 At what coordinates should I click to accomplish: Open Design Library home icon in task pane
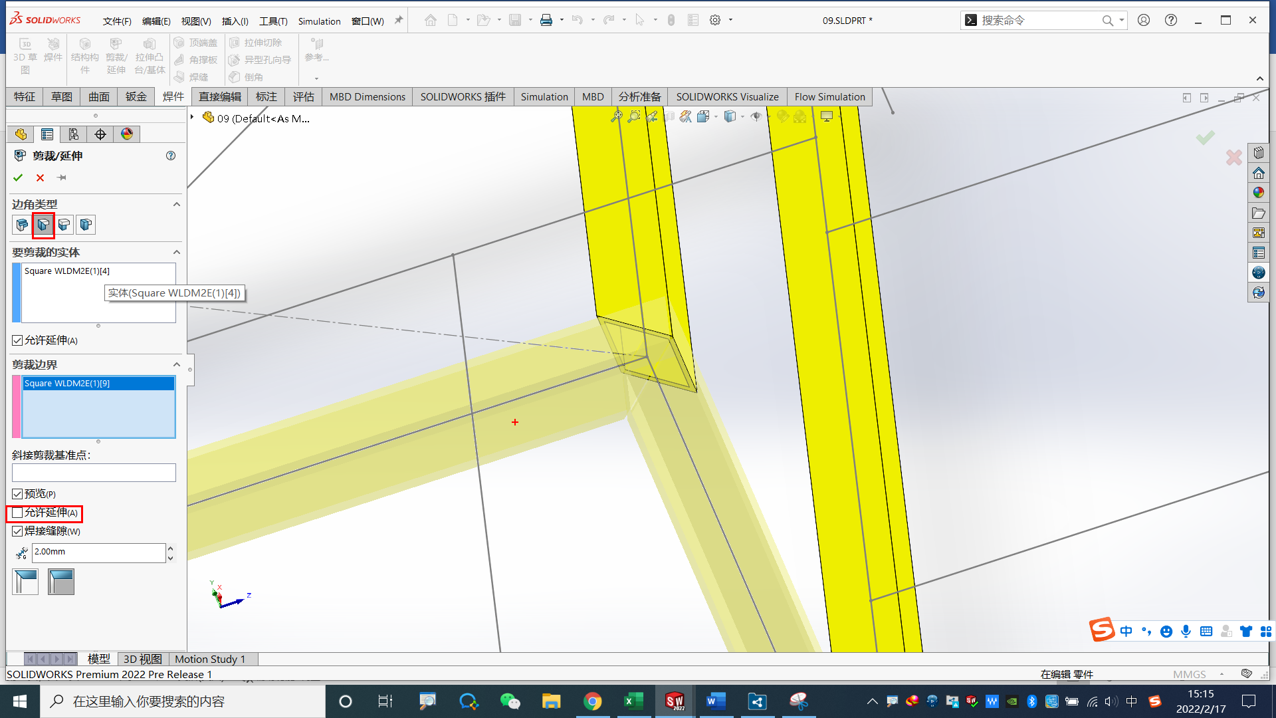[1259, 173]
